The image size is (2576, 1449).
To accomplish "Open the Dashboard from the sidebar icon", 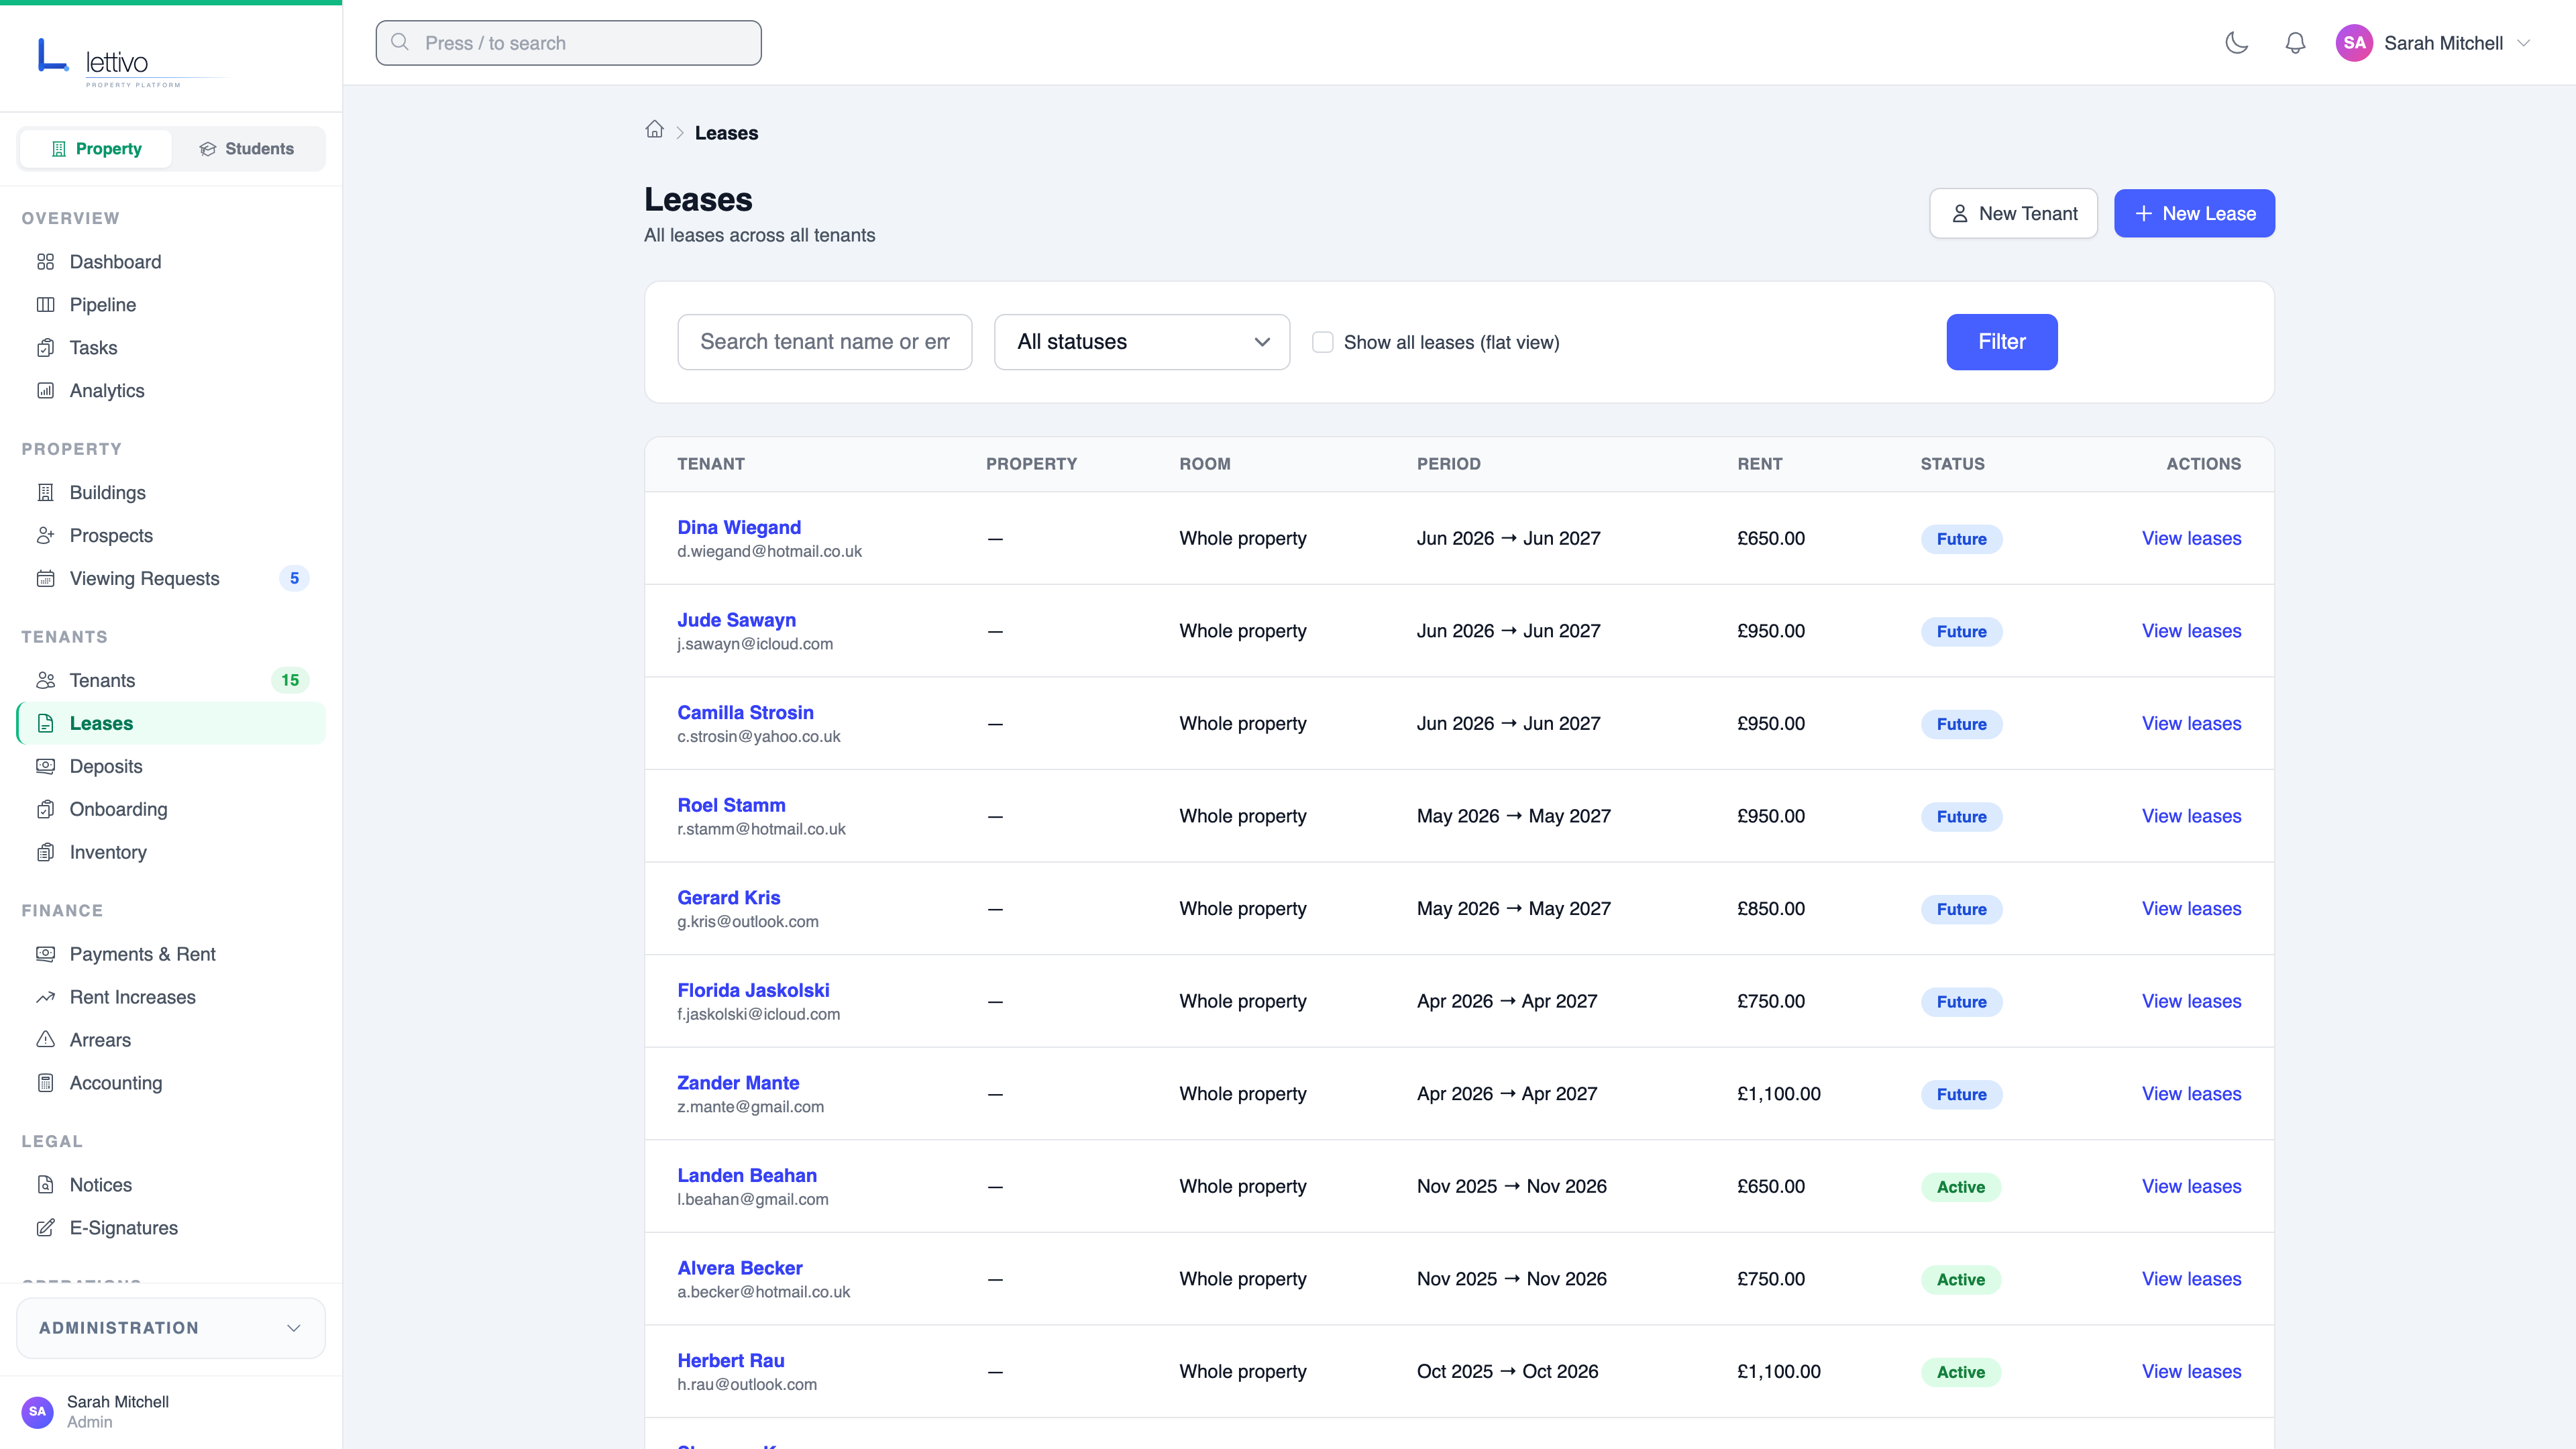I will [x=46, y=261].
